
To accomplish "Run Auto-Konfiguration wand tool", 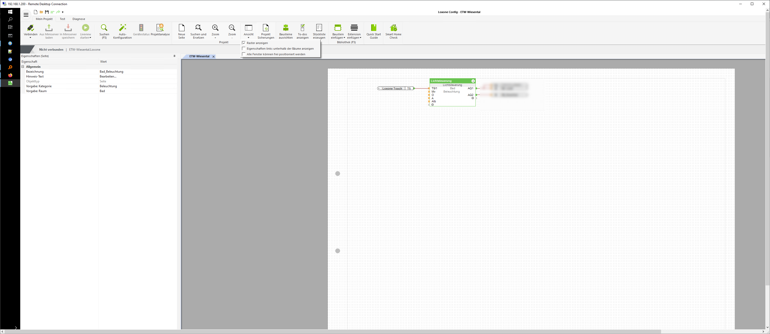I will point(123,28).
